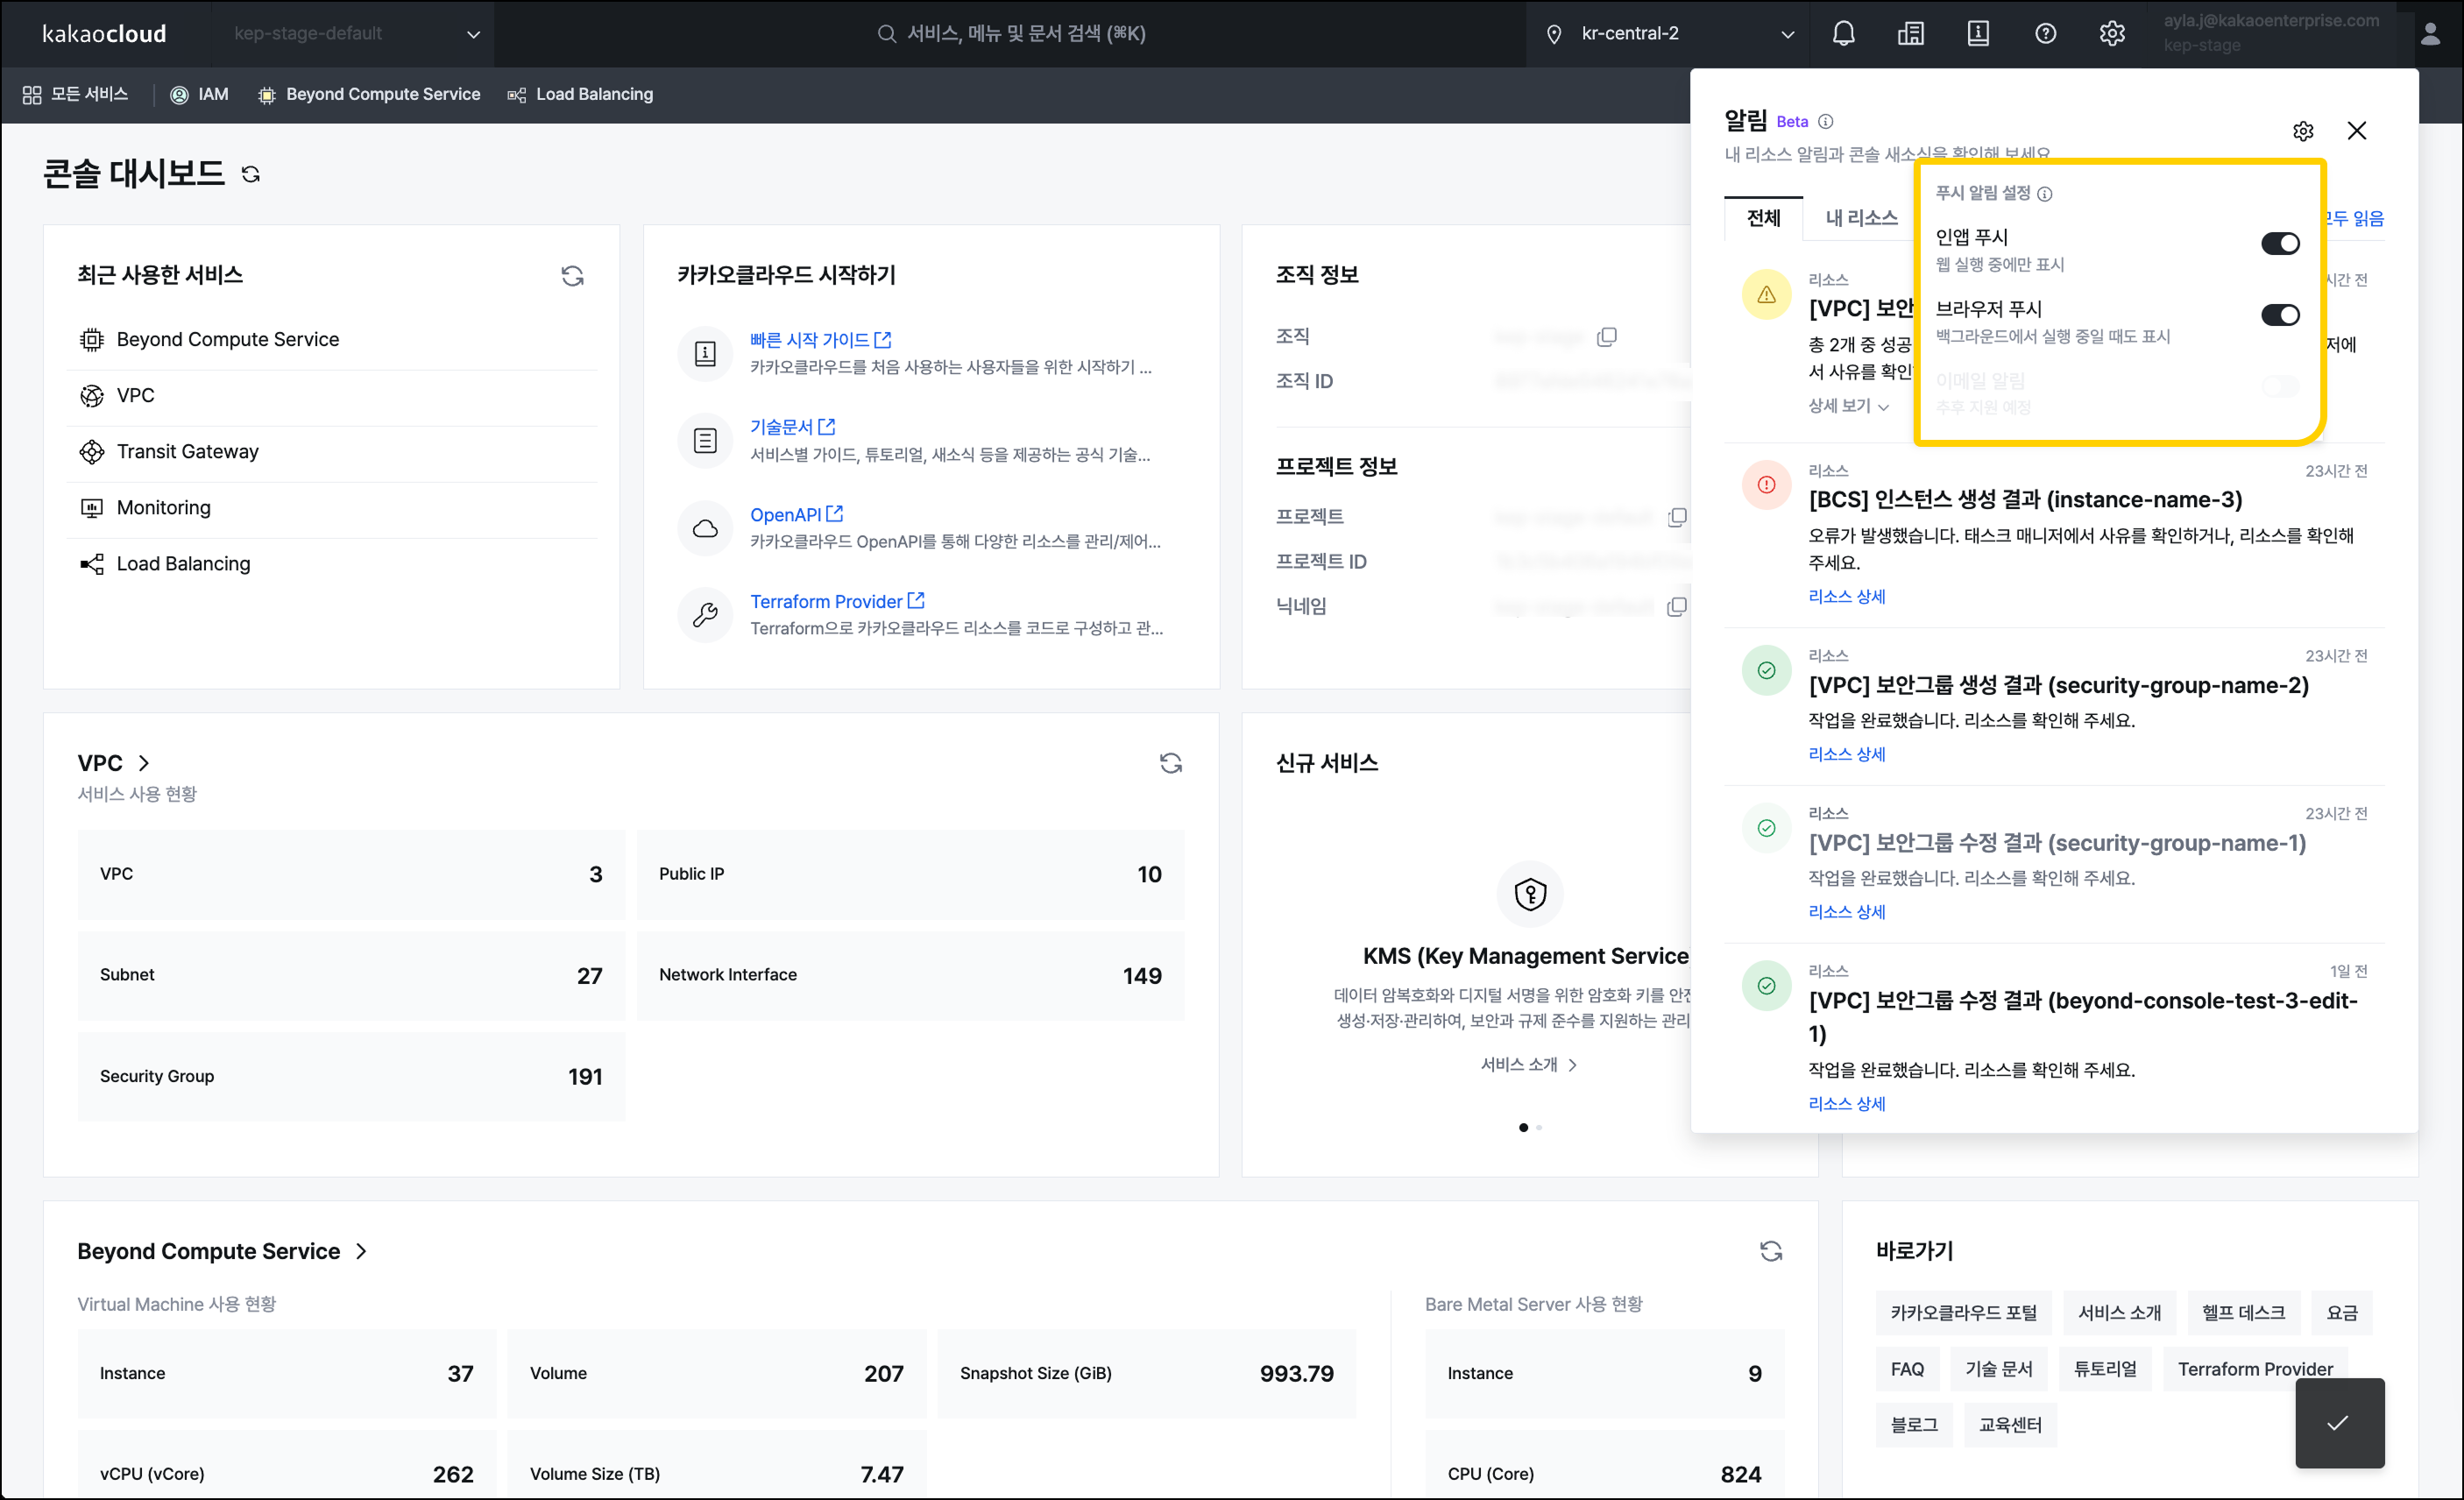
Task: Refresh the Beyond Compute Service card
Action: (1770, 1251)
